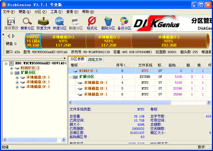The height and width of the screenshot is (151, 213).
Task: Launch the 快速分区 quick partition tool
Action: click(60, 24)
